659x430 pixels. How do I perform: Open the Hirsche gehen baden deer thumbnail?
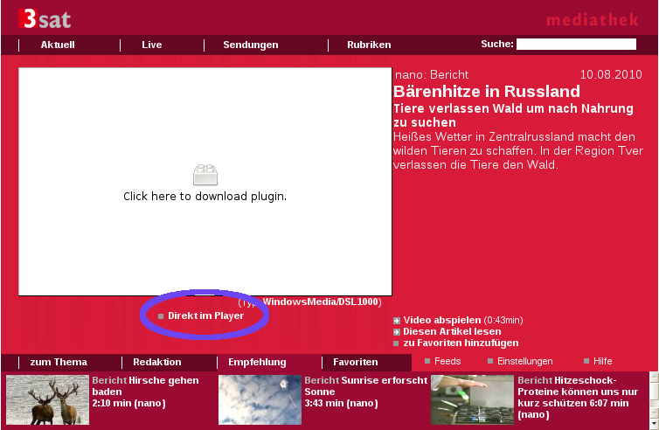47,399
